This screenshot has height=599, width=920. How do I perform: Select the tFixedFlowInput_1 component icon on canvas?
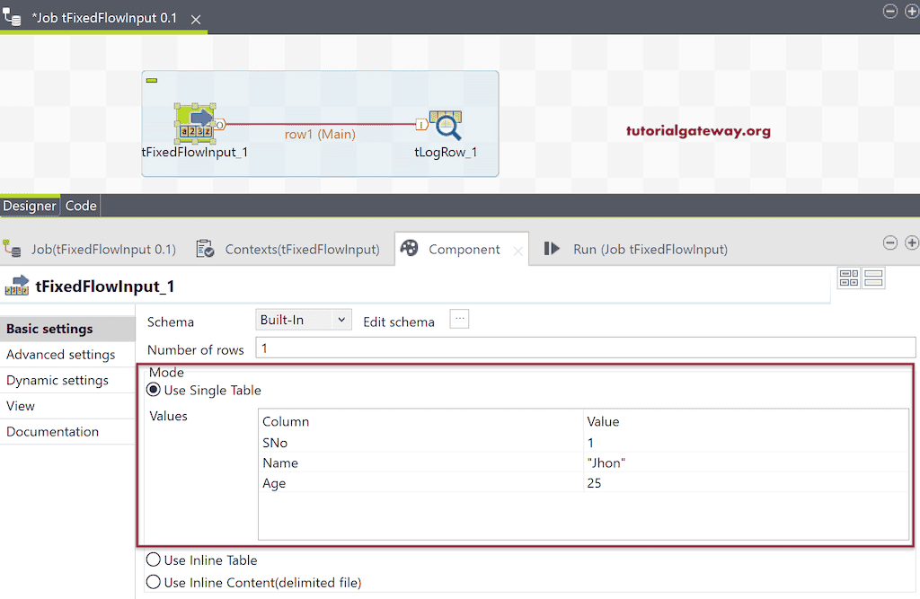(x=195, y=124)
